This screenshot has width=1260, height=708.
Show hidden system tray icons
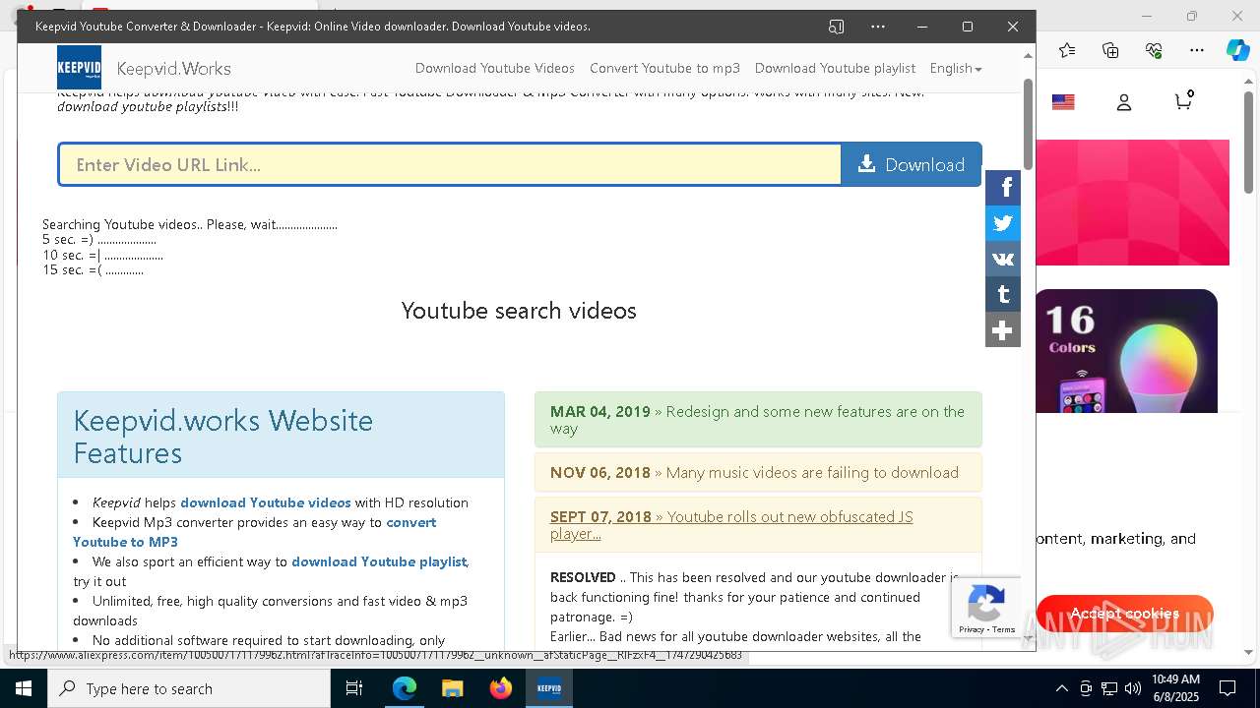(1061, 688)
